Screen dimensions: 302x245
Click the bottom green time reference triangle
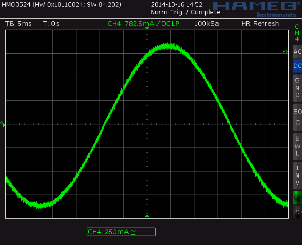[147, 216]
